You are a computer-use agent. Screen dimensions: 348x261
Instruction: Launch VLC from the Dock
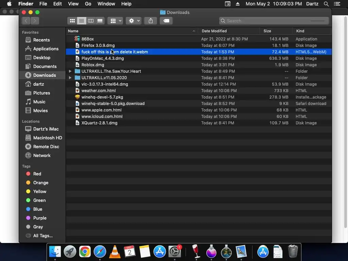[x=115, y=252]
